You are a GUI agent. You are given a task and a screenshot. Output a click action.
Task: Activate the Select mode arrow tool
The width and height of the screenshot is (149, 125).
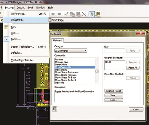[x=92, y=14]
